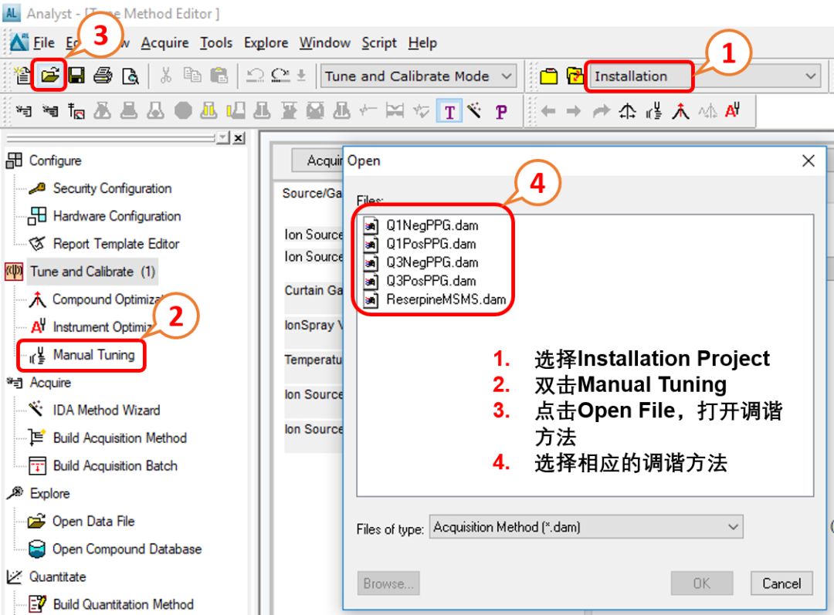834x615 pixels.
Task: Click the Cancel button
Action: tap(781, 583)
